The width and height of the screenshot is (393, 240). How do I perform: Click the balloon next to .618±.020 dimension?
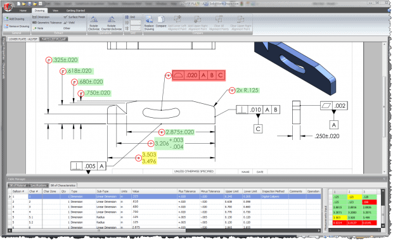63,72
